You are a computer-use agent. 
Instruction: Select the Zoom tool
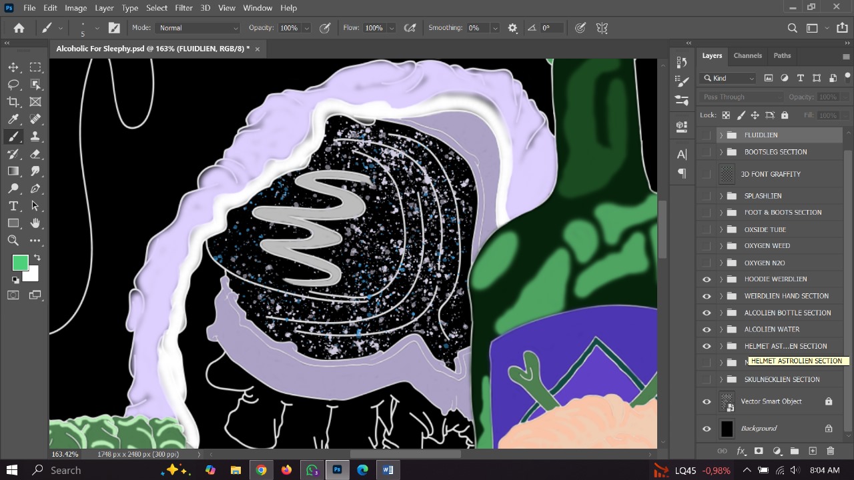(13, 240)
